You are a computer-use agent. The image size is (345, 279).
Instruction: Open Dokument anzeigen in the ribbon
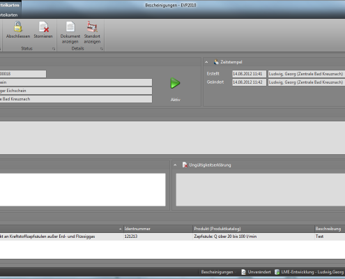[x=70, y=33]
